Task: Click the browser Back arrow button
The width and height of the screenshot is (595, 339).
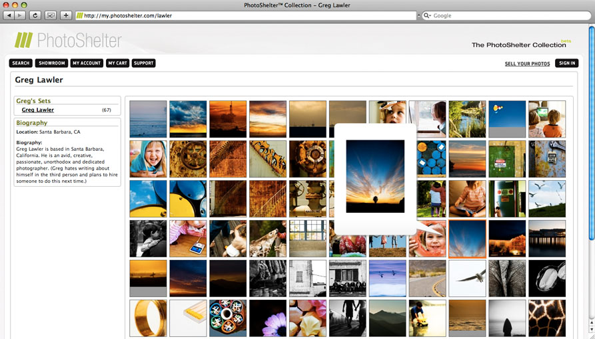Action: click(9, 15)
